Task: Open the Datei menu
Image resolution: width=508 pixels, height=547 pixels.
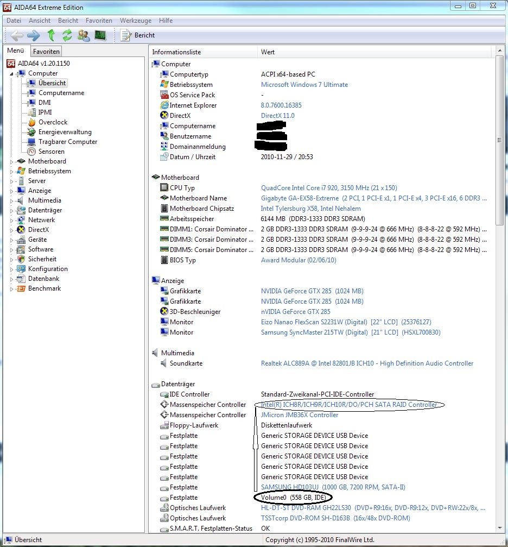Action: click(14, 21)
